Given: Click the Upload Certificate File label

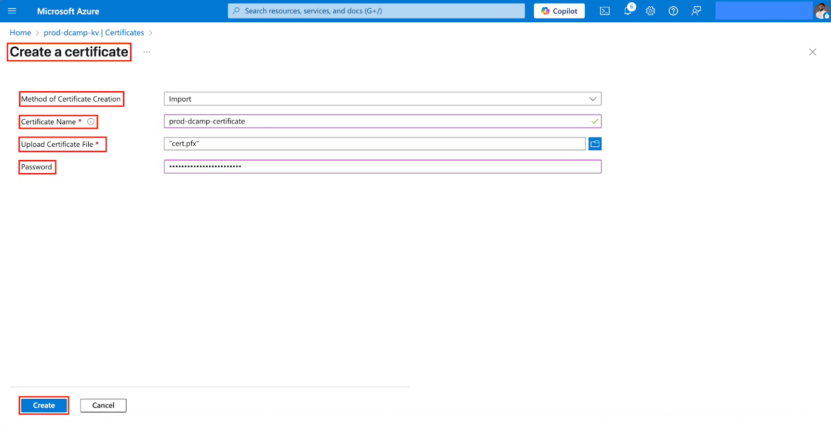Looking at the screenshot, I should click(57, 144).
